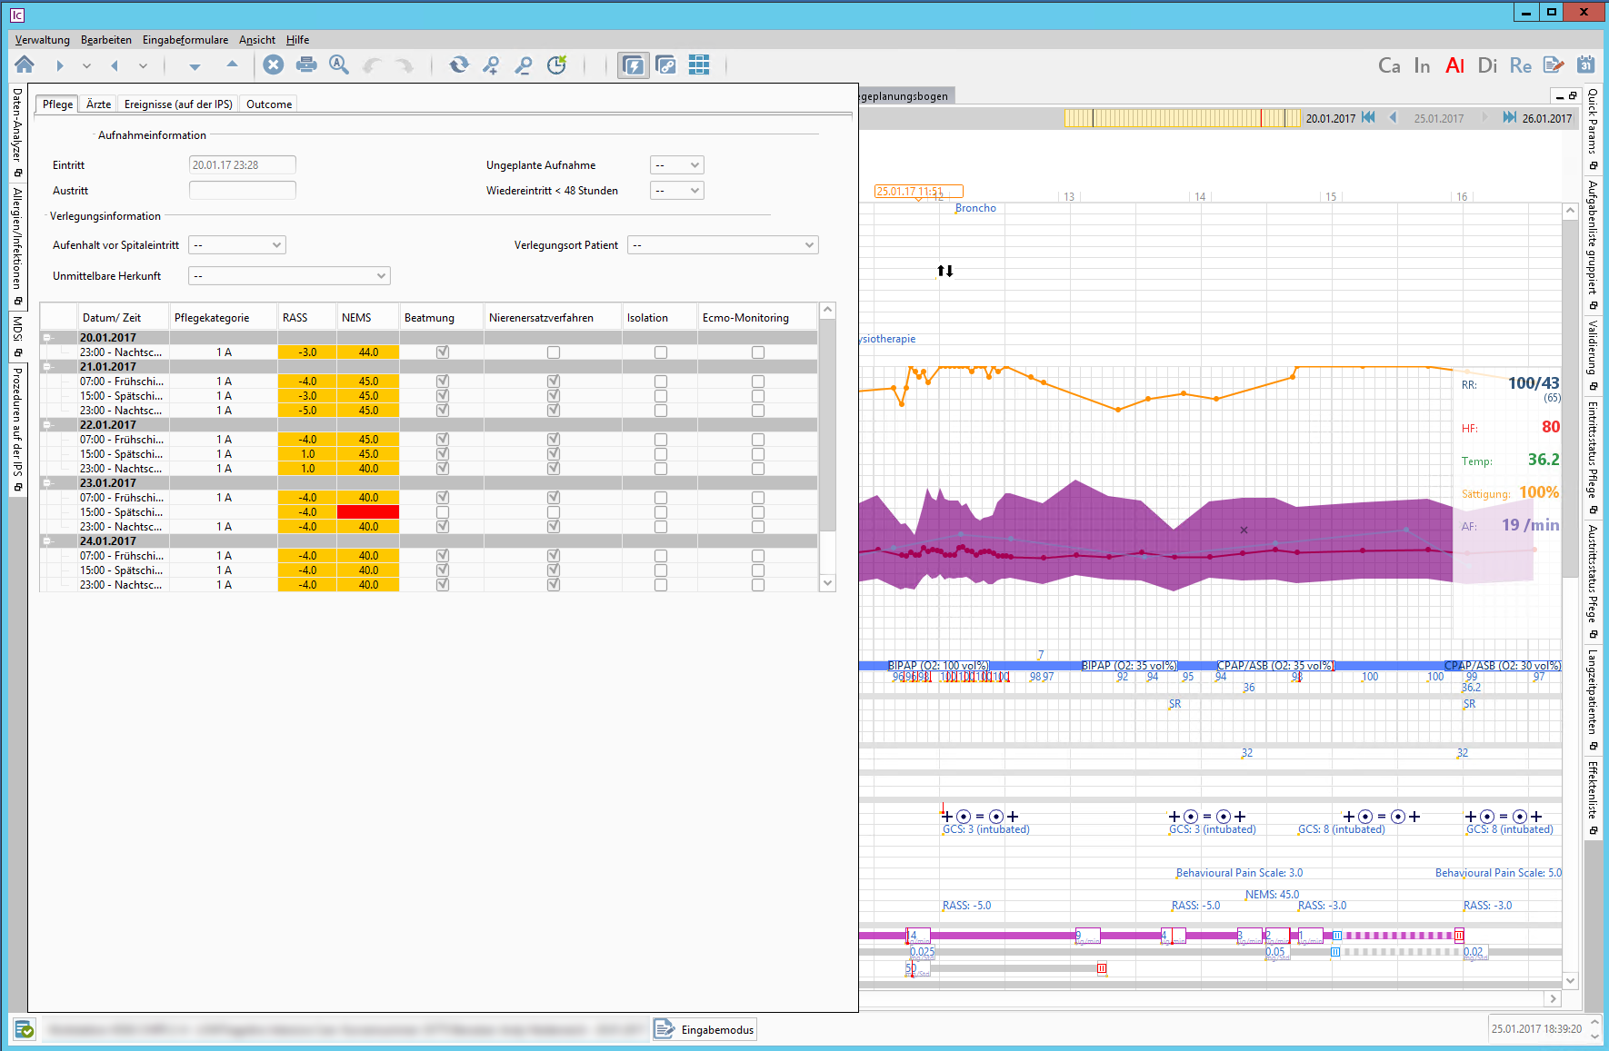The height and width of the screenshot is (1051, 1609).
Task: Open the calendar icon at top right
Action: coord(1585,64)
